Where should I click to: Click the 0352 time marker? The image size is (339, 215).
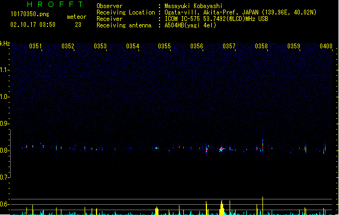pyautogui.click(x=68, y=46)
